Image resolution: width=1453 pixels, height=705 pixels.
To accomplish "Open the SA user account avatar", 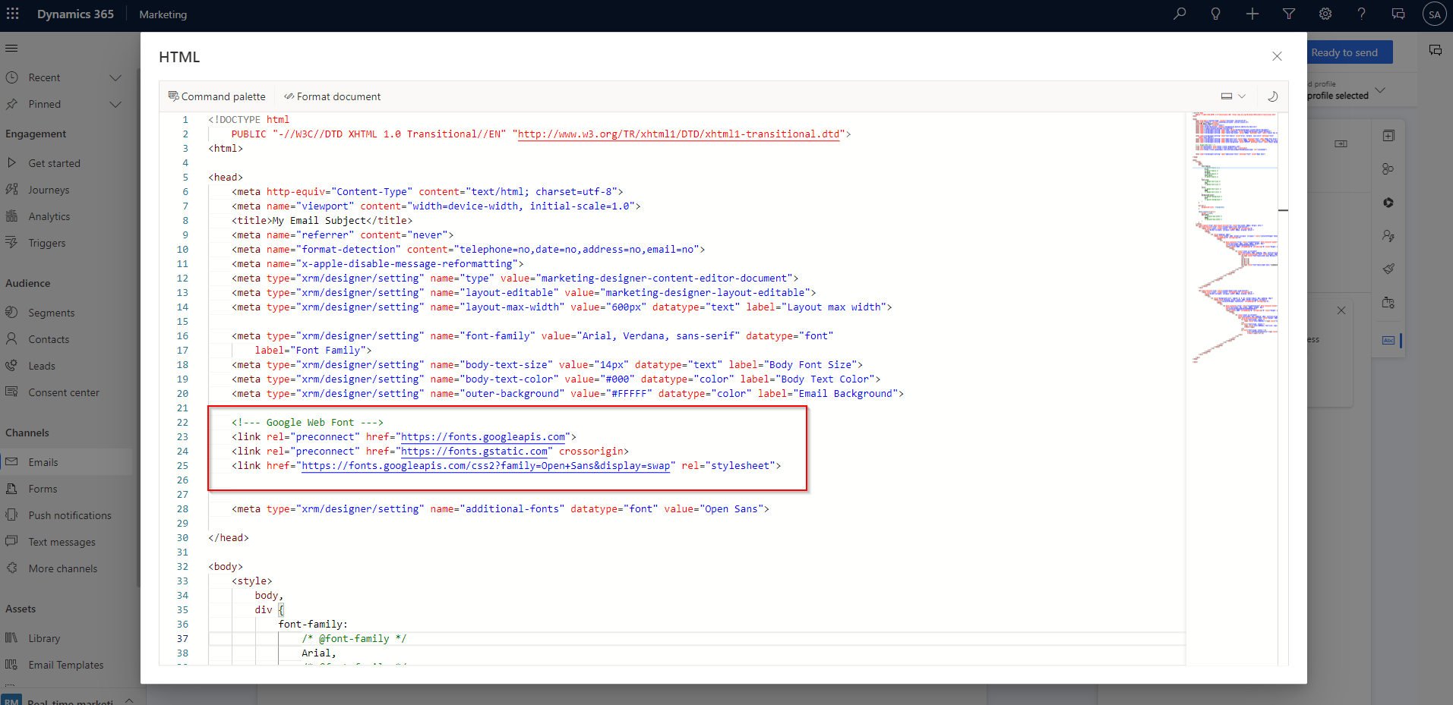I will 1434,14.
